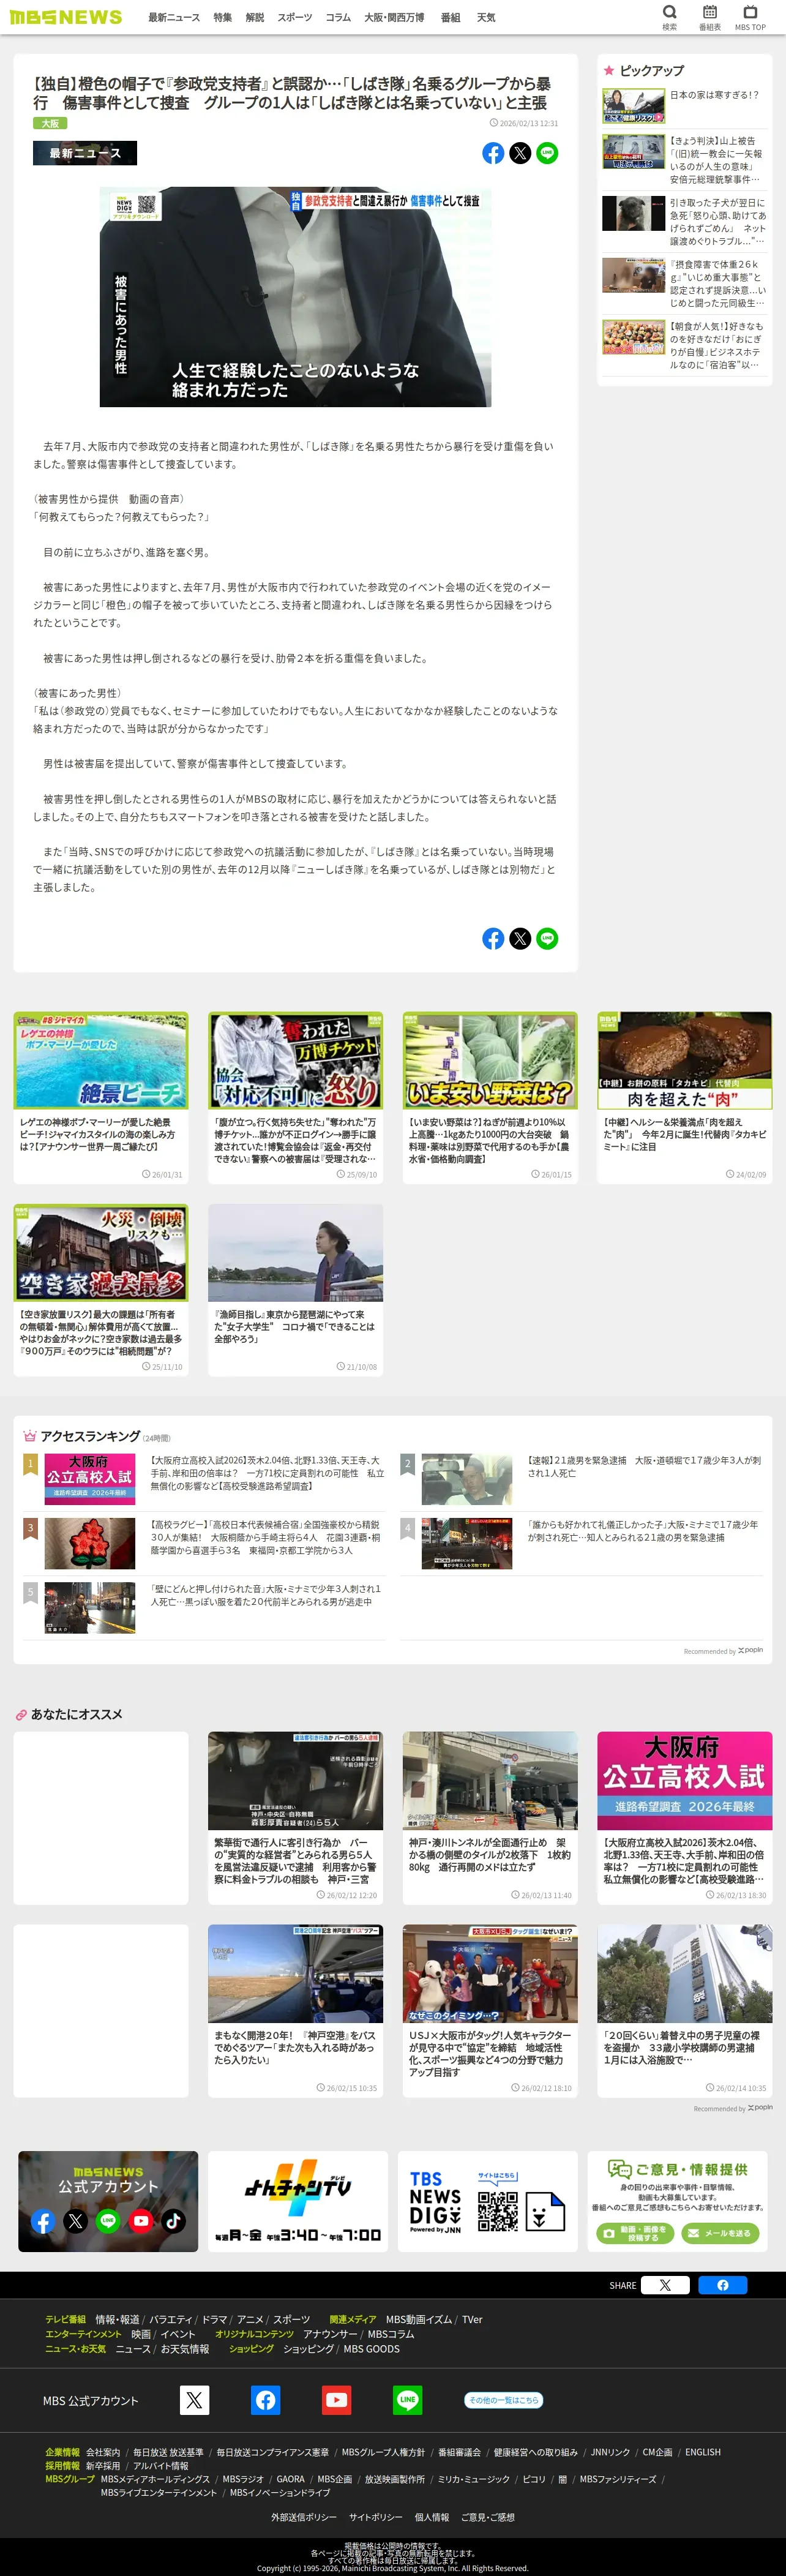786x2576 pixels.
Task: Open recommended 神戸・湊川トンネル article
Action: (490, 1818)
